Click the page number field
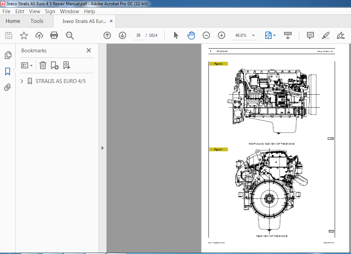 pos(138,35)
